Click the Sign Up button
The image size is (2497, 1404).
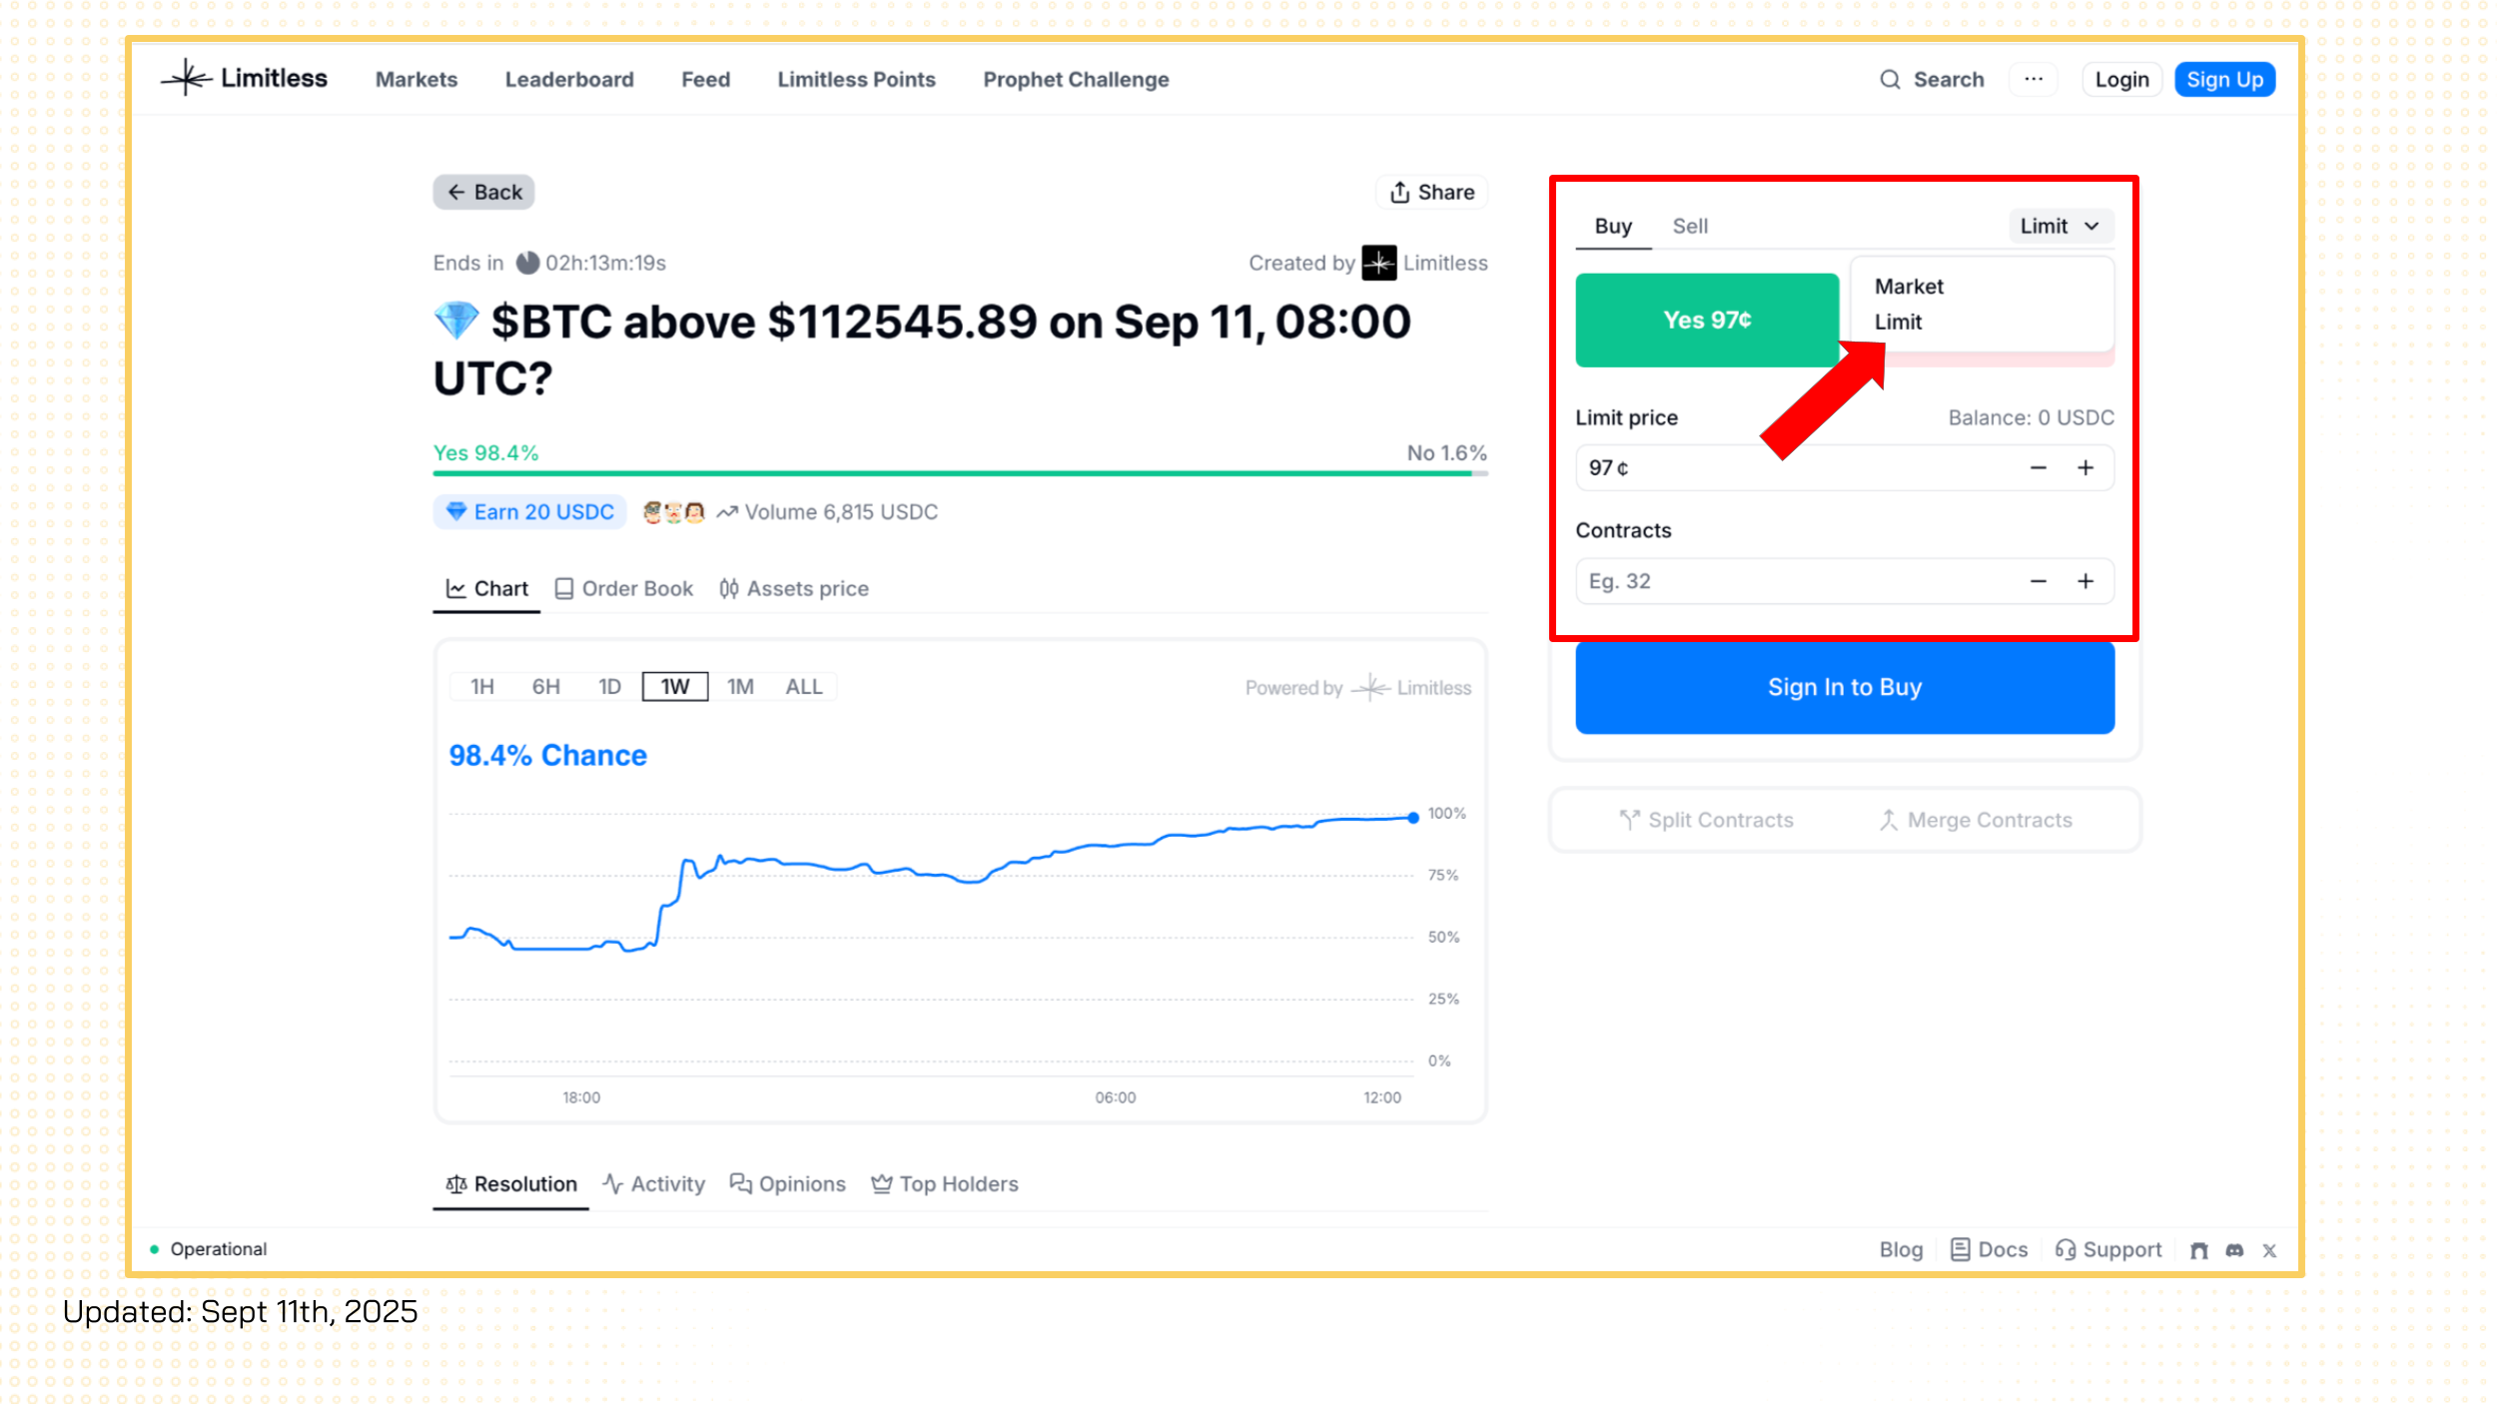click(x=2224, y=79)
